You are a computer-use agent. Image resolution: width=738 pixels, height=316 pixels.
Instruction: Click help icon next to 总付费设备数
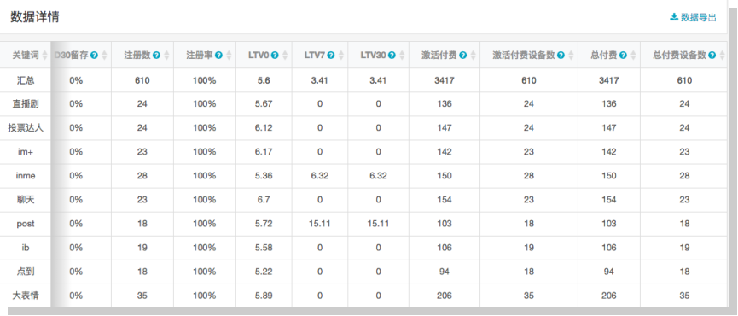712,56
